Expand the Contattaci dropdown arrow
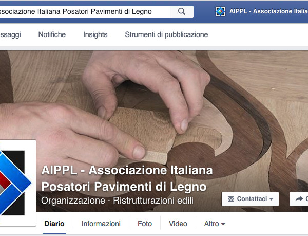The width and height of the screenshot is (308, 236). 271,199
